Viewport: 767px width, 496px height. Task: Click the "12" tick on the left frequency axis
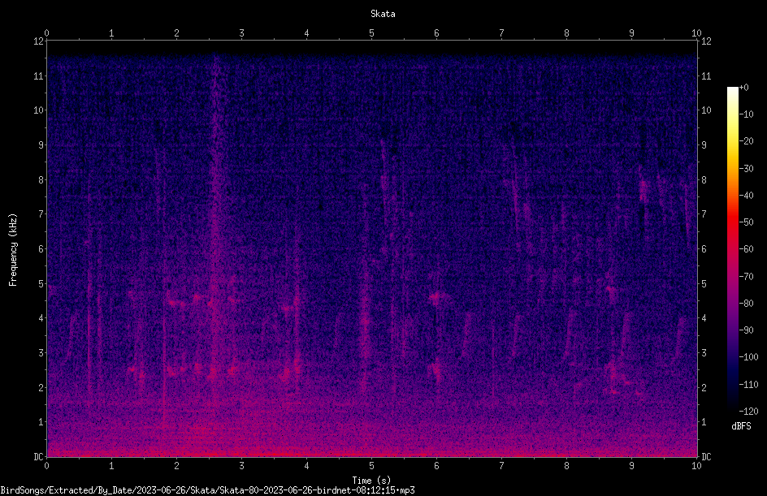tap(38, 41)
